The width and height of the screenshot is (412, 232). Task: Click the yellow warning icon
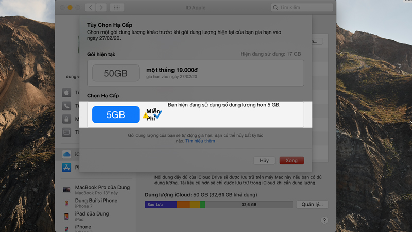click(146, 116)
